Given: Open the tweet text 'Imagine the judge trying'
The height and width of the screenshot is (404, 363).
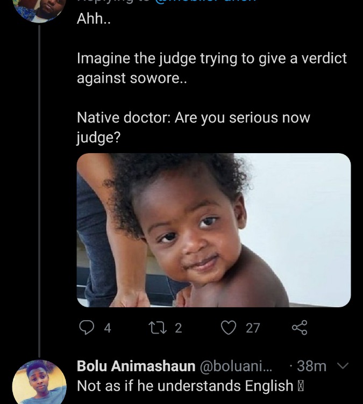Looking at the screenshot, I should coord(212,68).
